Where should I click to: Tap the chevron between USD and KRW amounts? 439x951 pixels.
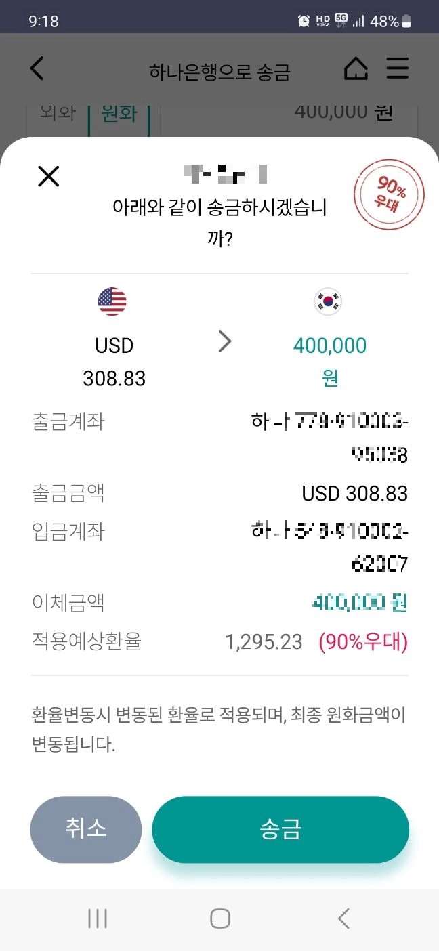(x=225, y=342)
